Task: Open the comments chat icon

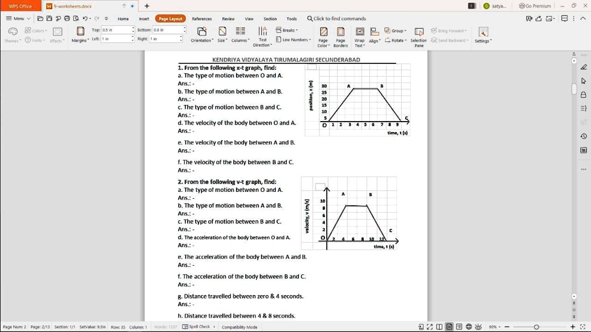Action: pos(564,18)
